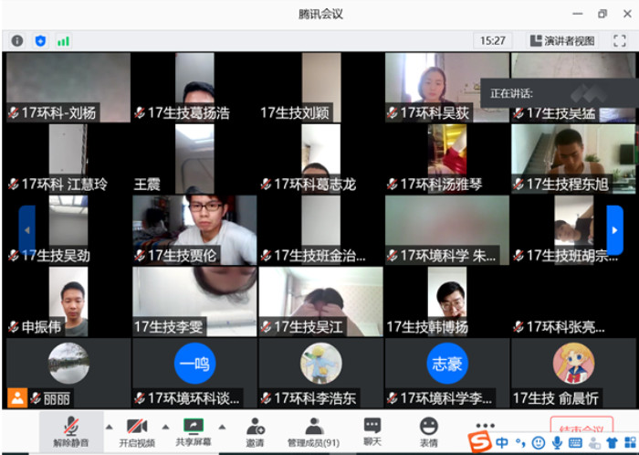Click the blue security shield icon

tap(40, 40)
